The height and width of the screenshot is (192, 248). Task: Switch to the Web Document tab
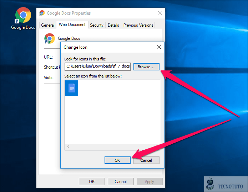72,25
